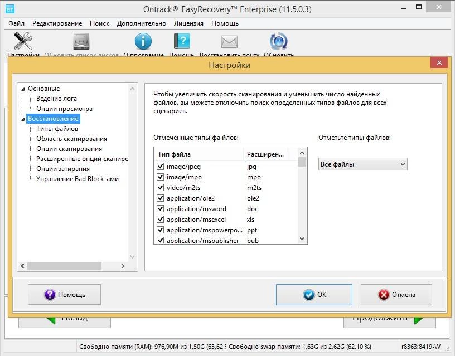Toggle the application/mspowerpoint checkbox
The image size is (455, 356).
pos(160,230)
